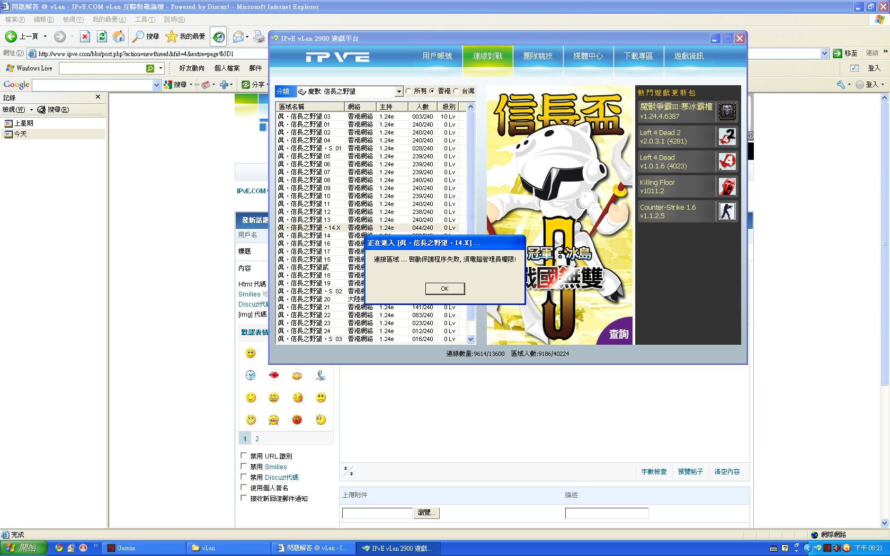Check the 使用個人簽名 option
Viewport: 890px width, 556px height.
[x=244, y=487]
